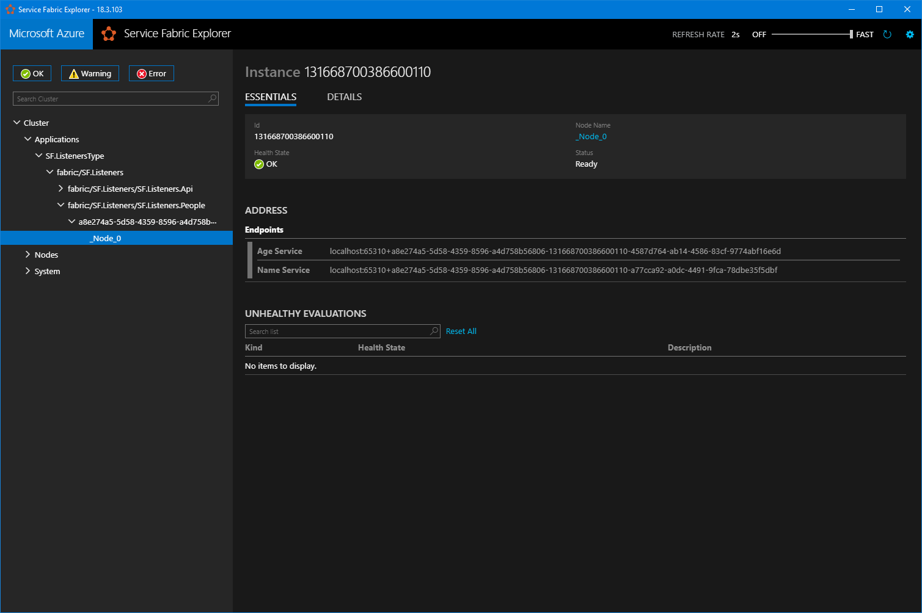The image size is (922, 613).
Task: Click the Id value 131668700386600110
Action: (294, 137)
